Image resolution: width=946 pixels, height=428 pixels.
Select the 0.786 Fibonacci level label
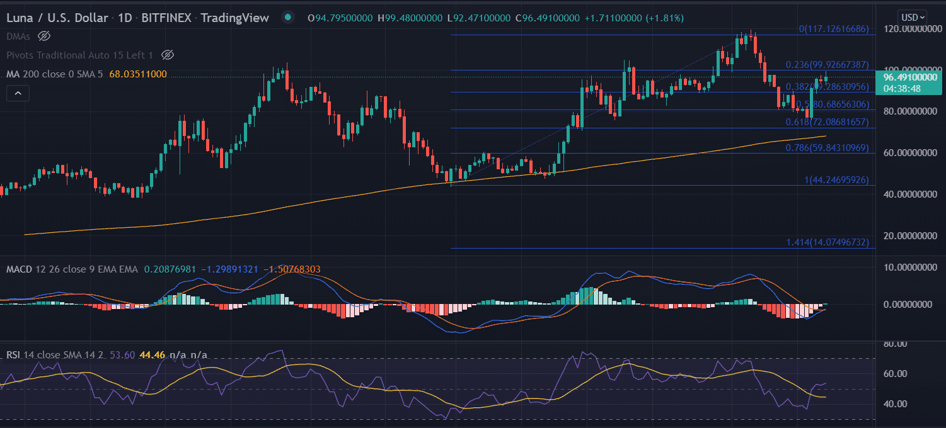(827, 148)
